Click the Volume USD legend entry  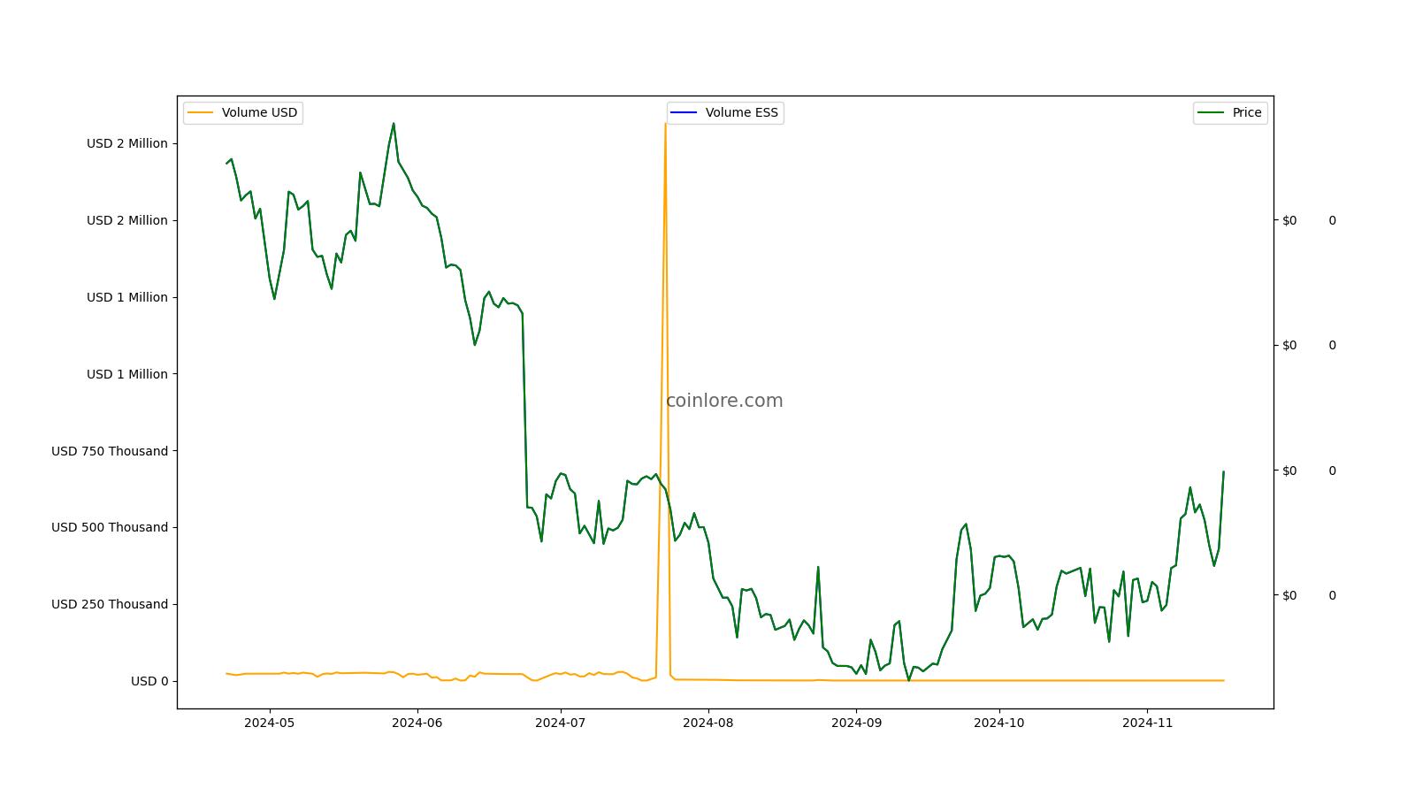243,113
